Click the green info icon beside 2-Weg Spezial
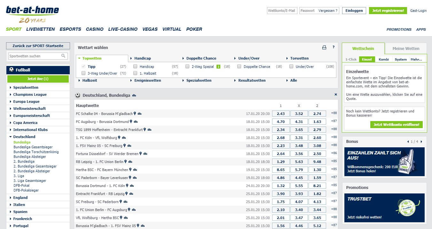The image size is (432, 229). point(218,67)
